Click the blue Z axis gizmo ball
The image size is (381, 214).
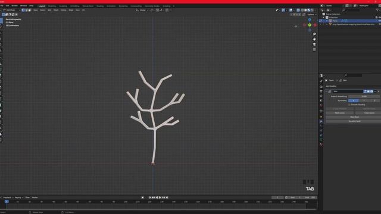(x=310, y=20)
